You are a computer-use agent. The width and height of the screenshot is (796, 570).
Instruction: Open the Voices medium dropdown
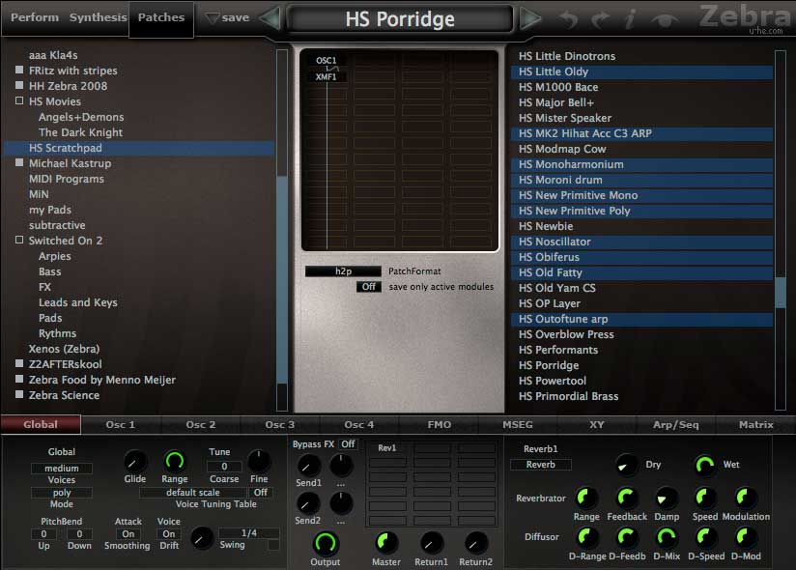[62, 468]
